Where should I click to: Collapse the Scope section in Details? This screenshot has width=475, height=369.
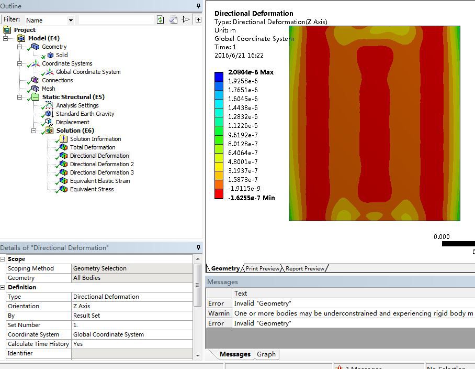click(3, 259)
